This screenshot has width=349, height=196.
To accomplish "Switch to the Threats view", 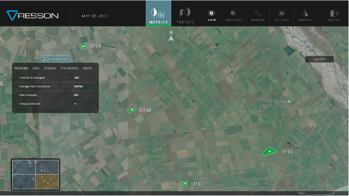I will tap(185, 14).
